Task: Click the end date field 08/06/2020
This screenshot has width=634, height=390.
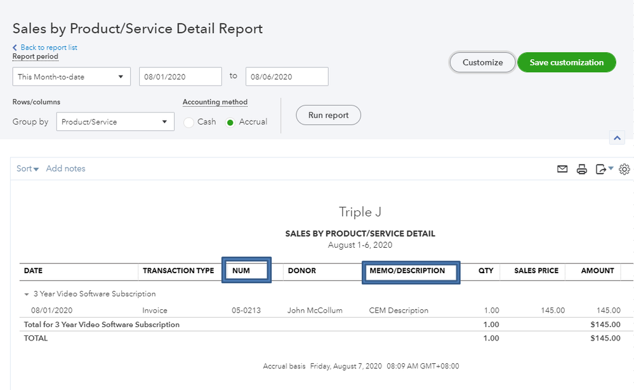Action: [286, 77]
